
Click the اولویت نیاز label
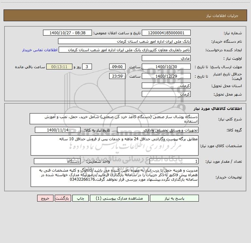[x=233, y=58]
